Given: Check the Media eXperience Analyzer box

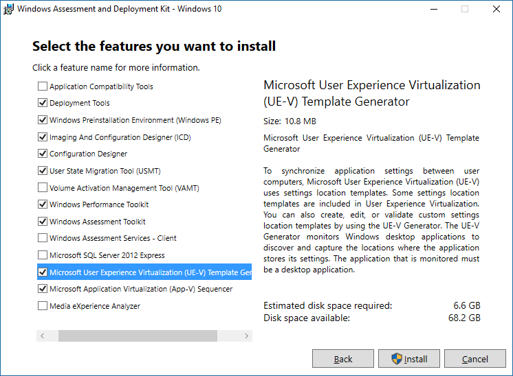Looking at the screenshot, I should coord(43,306).
